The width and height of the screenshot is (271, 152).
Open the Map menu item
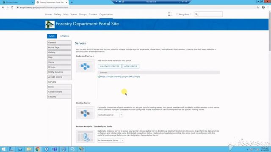tap(66, 14)
